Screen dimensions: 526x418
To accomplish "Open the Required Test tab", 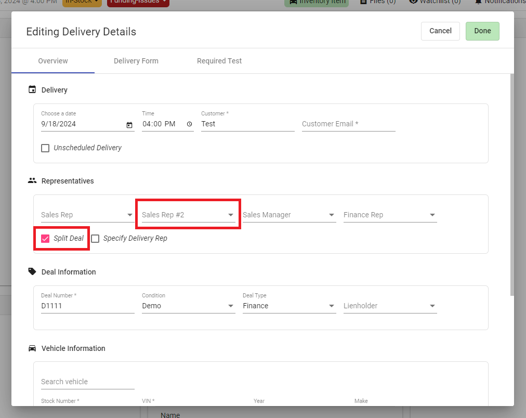I will pos(219,61).
